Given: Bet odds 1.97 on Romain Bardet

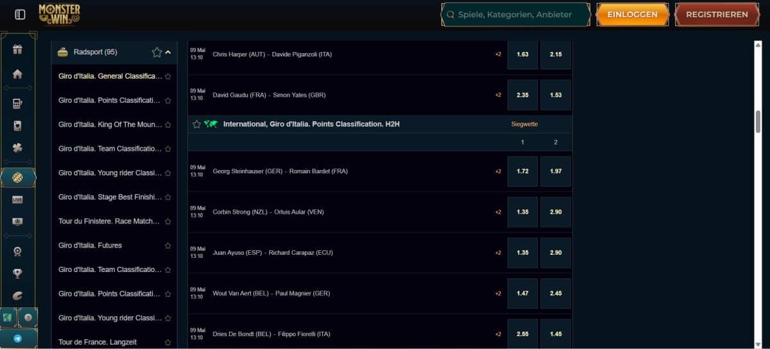Looking at the screenshot, I should (x=556, y=171).
